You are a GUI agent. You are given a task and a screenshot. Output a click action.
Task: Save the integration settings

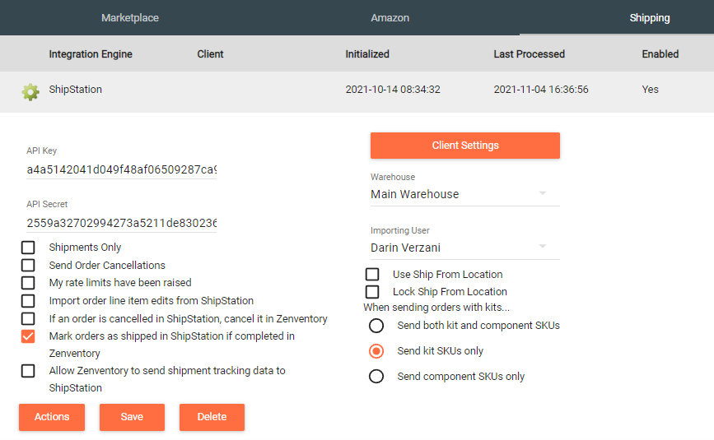pyautogui.click(x=132, y=417)
